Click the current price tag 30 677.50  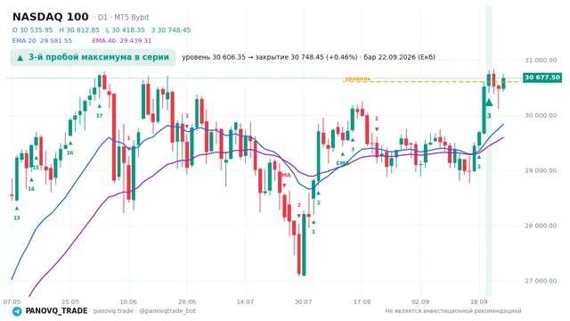pos(542,78)
